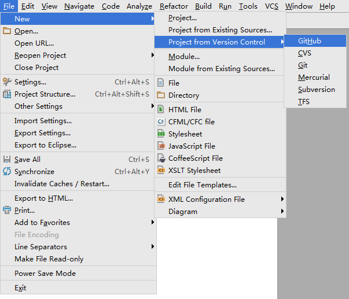
Task: Expand the Line Separators submenu arrow
Action: pos(152,246)
